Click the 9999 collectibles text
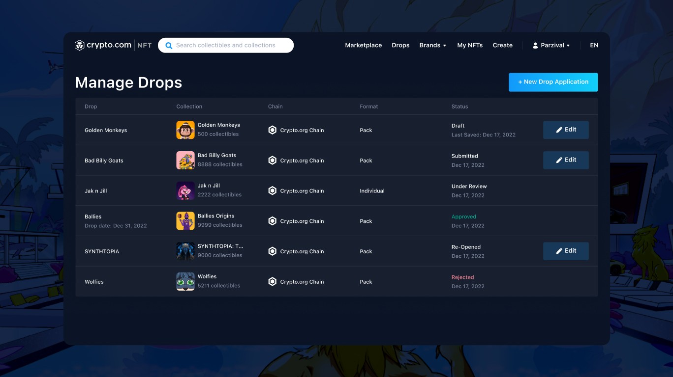This screenshot has width=673, height=377. coord(220,225)
